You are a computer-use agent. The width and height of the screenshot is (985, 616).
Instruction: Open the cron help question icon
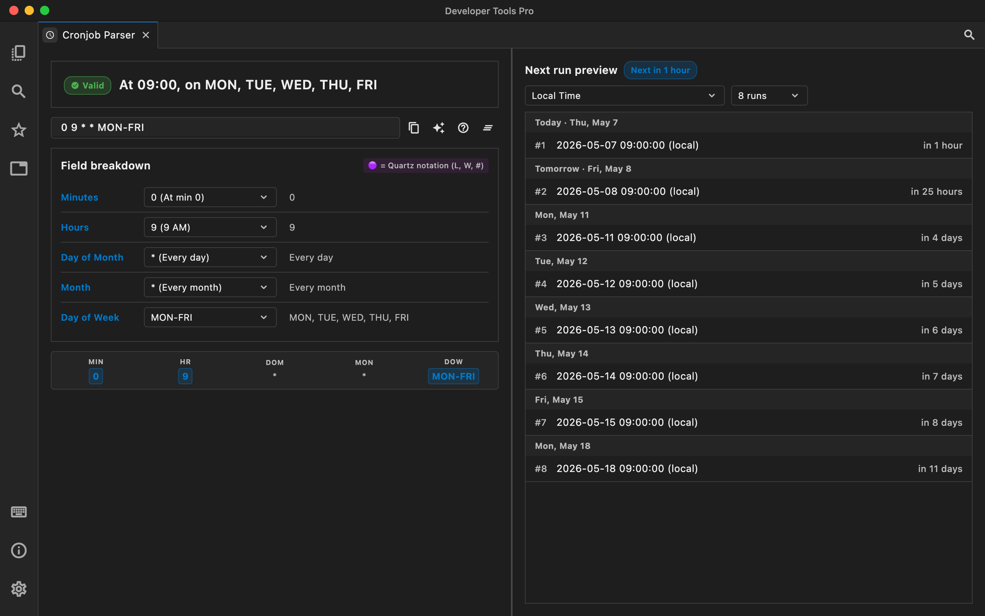point(463,128)
